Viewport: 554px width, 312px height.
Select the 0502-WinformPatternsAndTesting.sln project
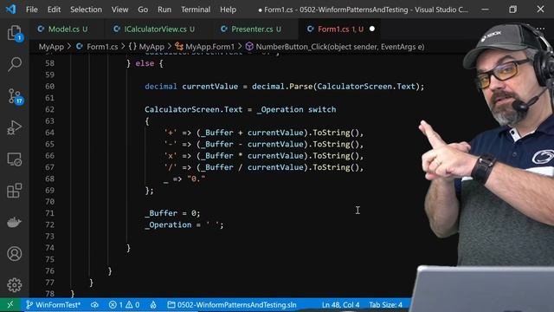232,304
